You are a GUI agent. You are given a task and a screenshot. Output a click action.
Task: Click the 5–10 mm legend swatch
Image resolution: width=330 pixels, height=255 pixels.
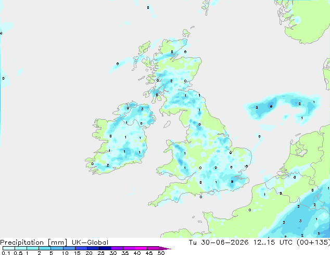pyautogui.click(x=57, y=248)
